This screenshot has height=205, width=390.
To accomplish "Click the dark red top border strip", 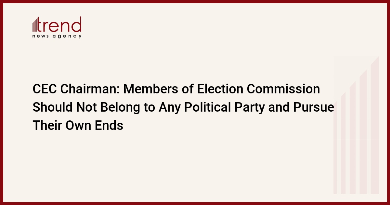I will click(195, 1).
